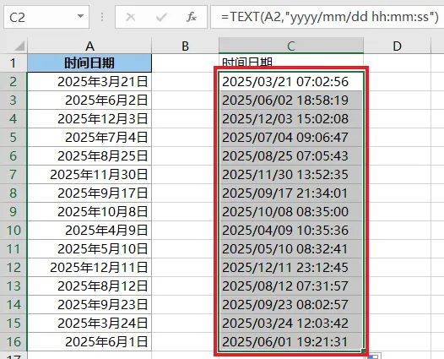Open the Name Box dropdown arrow
Image resolution: width=444 pixels, height=359 pixels.
tap(81, 16)
